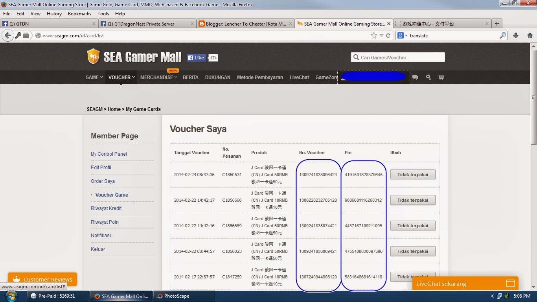Screen dimensions: 537x302
Task: Click the magnifier in the Firefox search box
Action: [503, 35]
